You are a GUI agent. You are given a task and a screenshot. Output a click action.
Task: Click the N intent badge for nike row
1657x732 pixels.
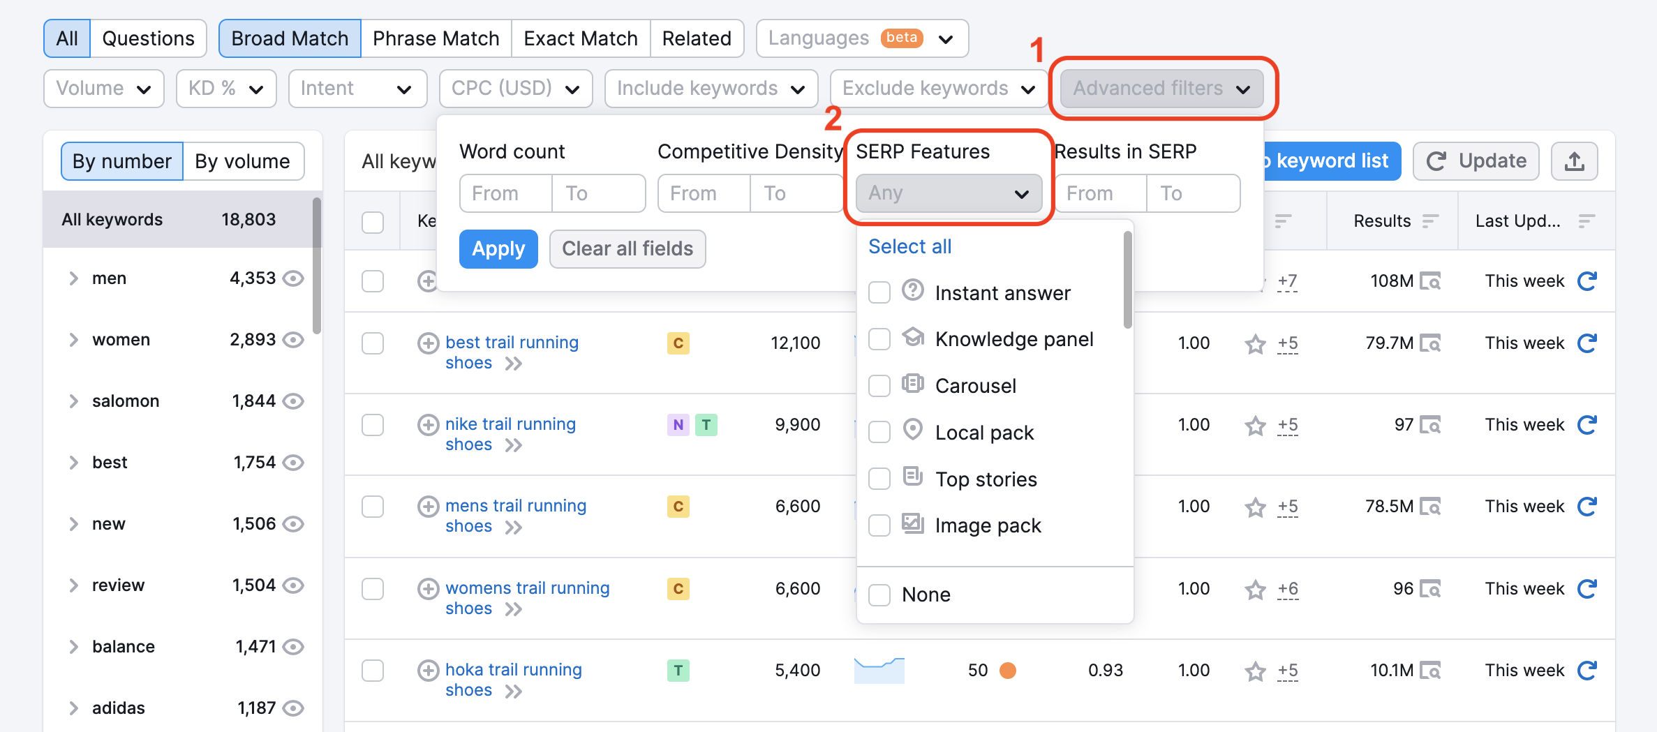[x=678, y=424]
